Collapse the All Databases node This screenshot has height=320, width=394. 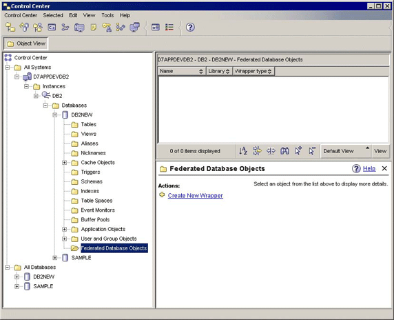[x=8, y=267]
